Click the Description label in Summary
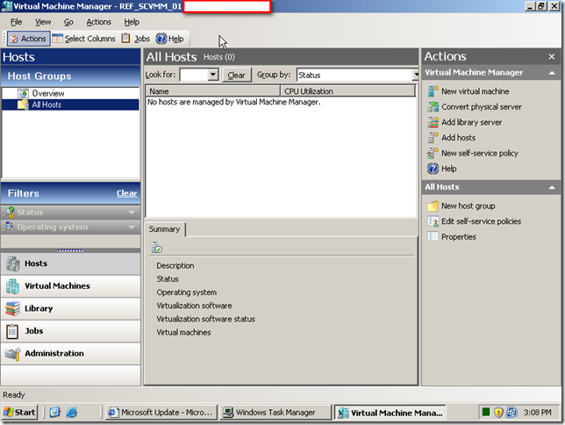565x425 pixels. pos(175,266)
